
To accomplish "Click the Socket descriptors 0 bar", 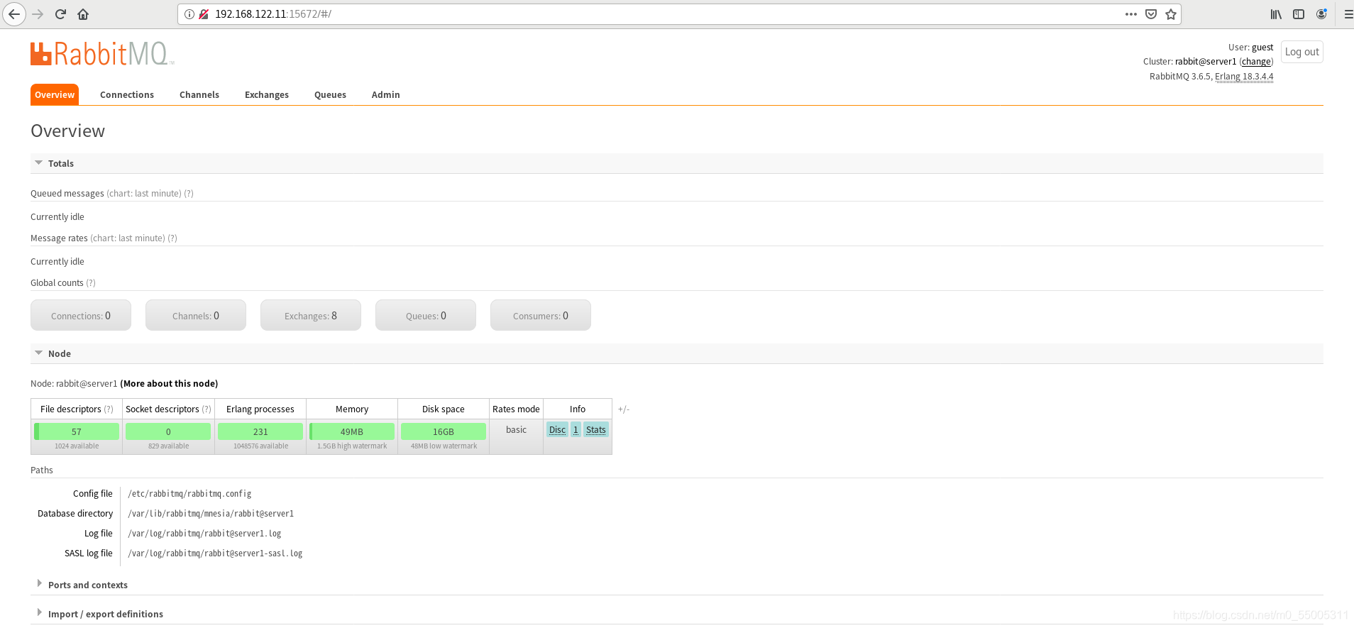I will [168, 431].
